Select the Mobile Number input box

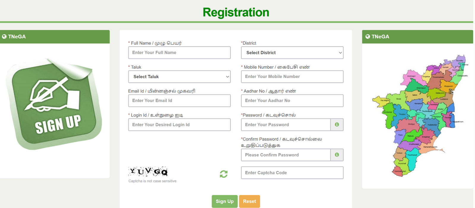tap(292, 76)
